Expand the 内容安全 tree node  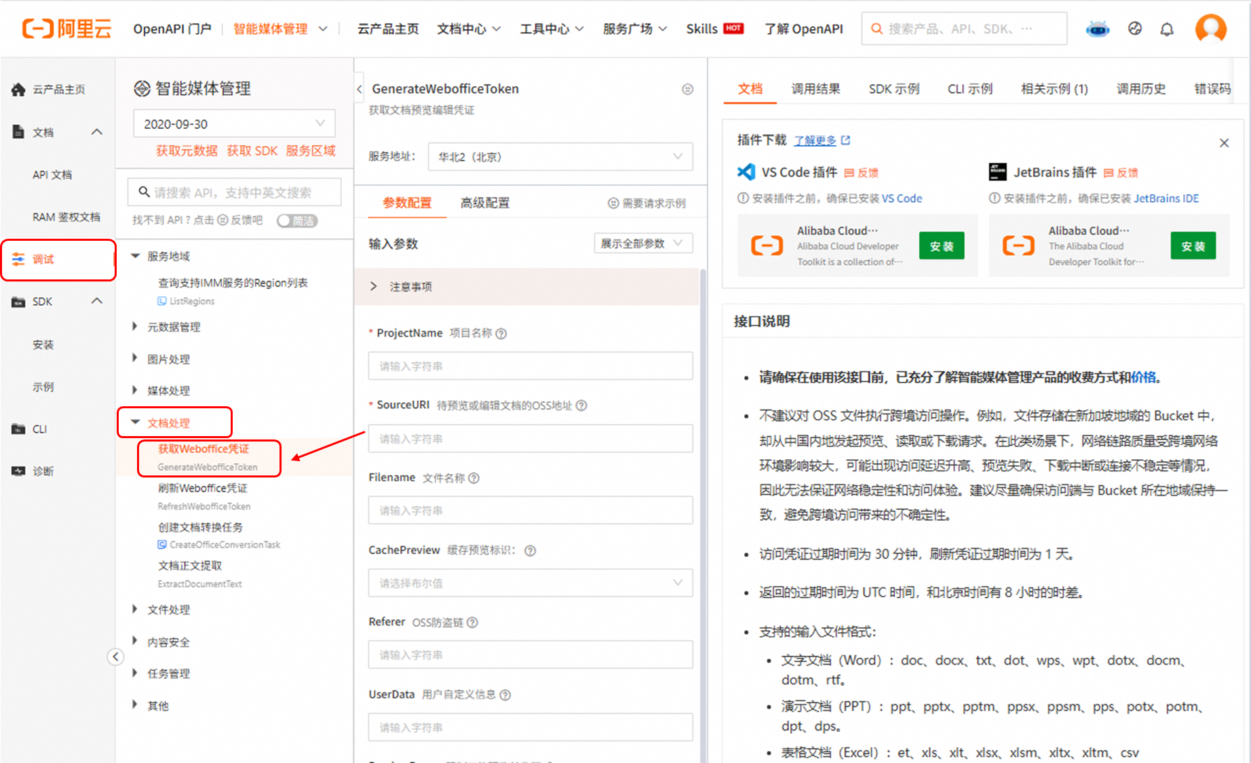tap(135, 641)
